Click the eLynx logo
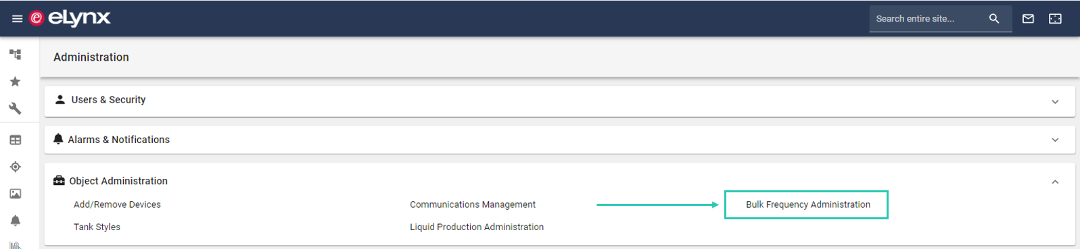1080x249 pixels. click(70, 18)
